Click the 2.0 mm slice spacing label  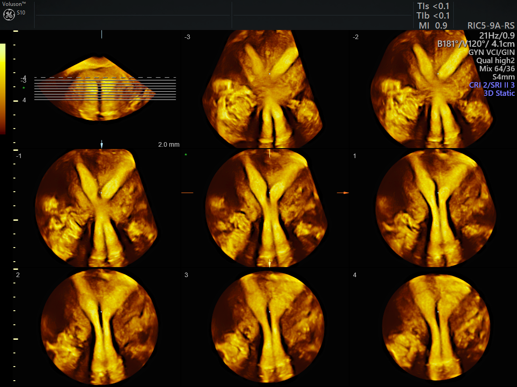pos(169,144)
